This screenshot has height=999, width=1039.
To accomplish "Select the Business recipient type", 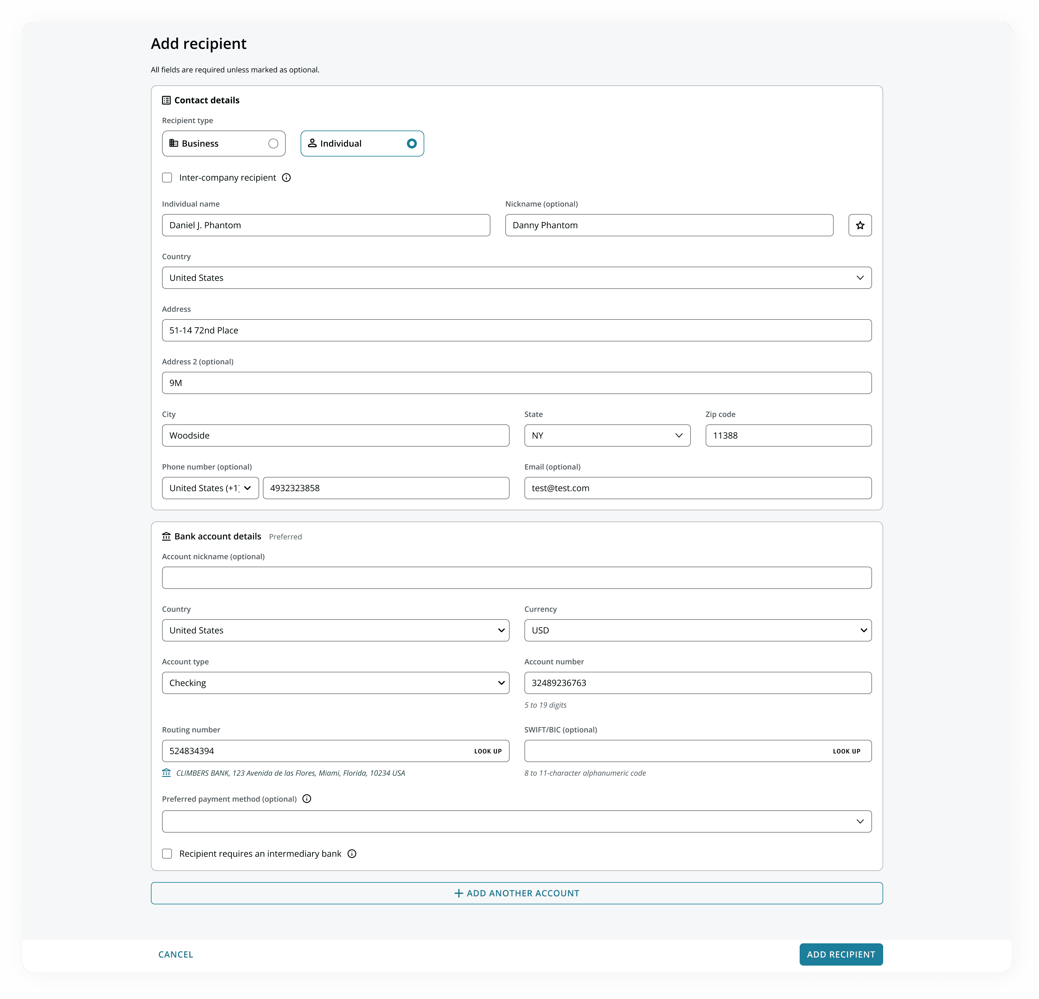I will [224, 144].
